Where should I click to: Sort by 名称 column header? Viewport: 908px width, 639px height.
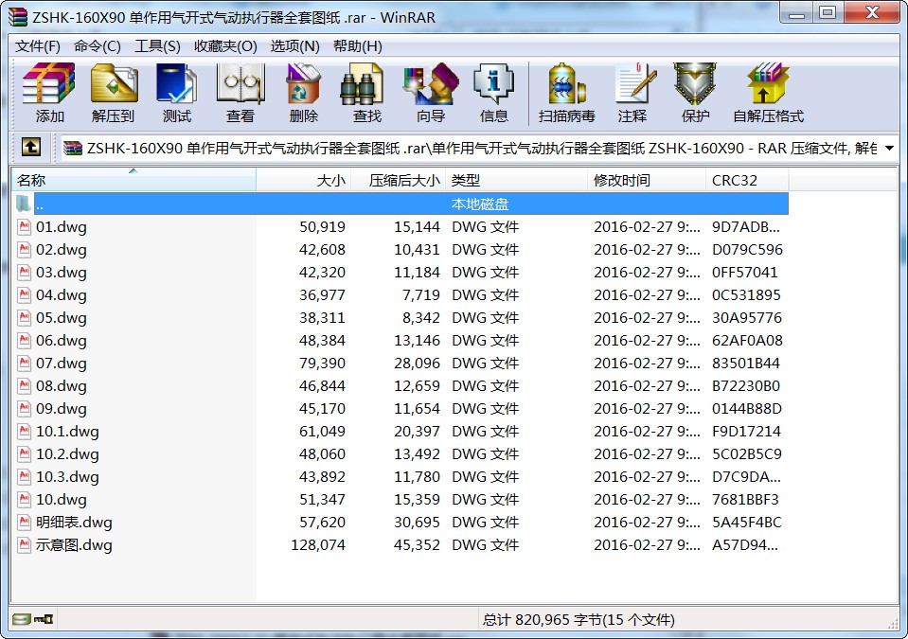(x=134, y=180)
